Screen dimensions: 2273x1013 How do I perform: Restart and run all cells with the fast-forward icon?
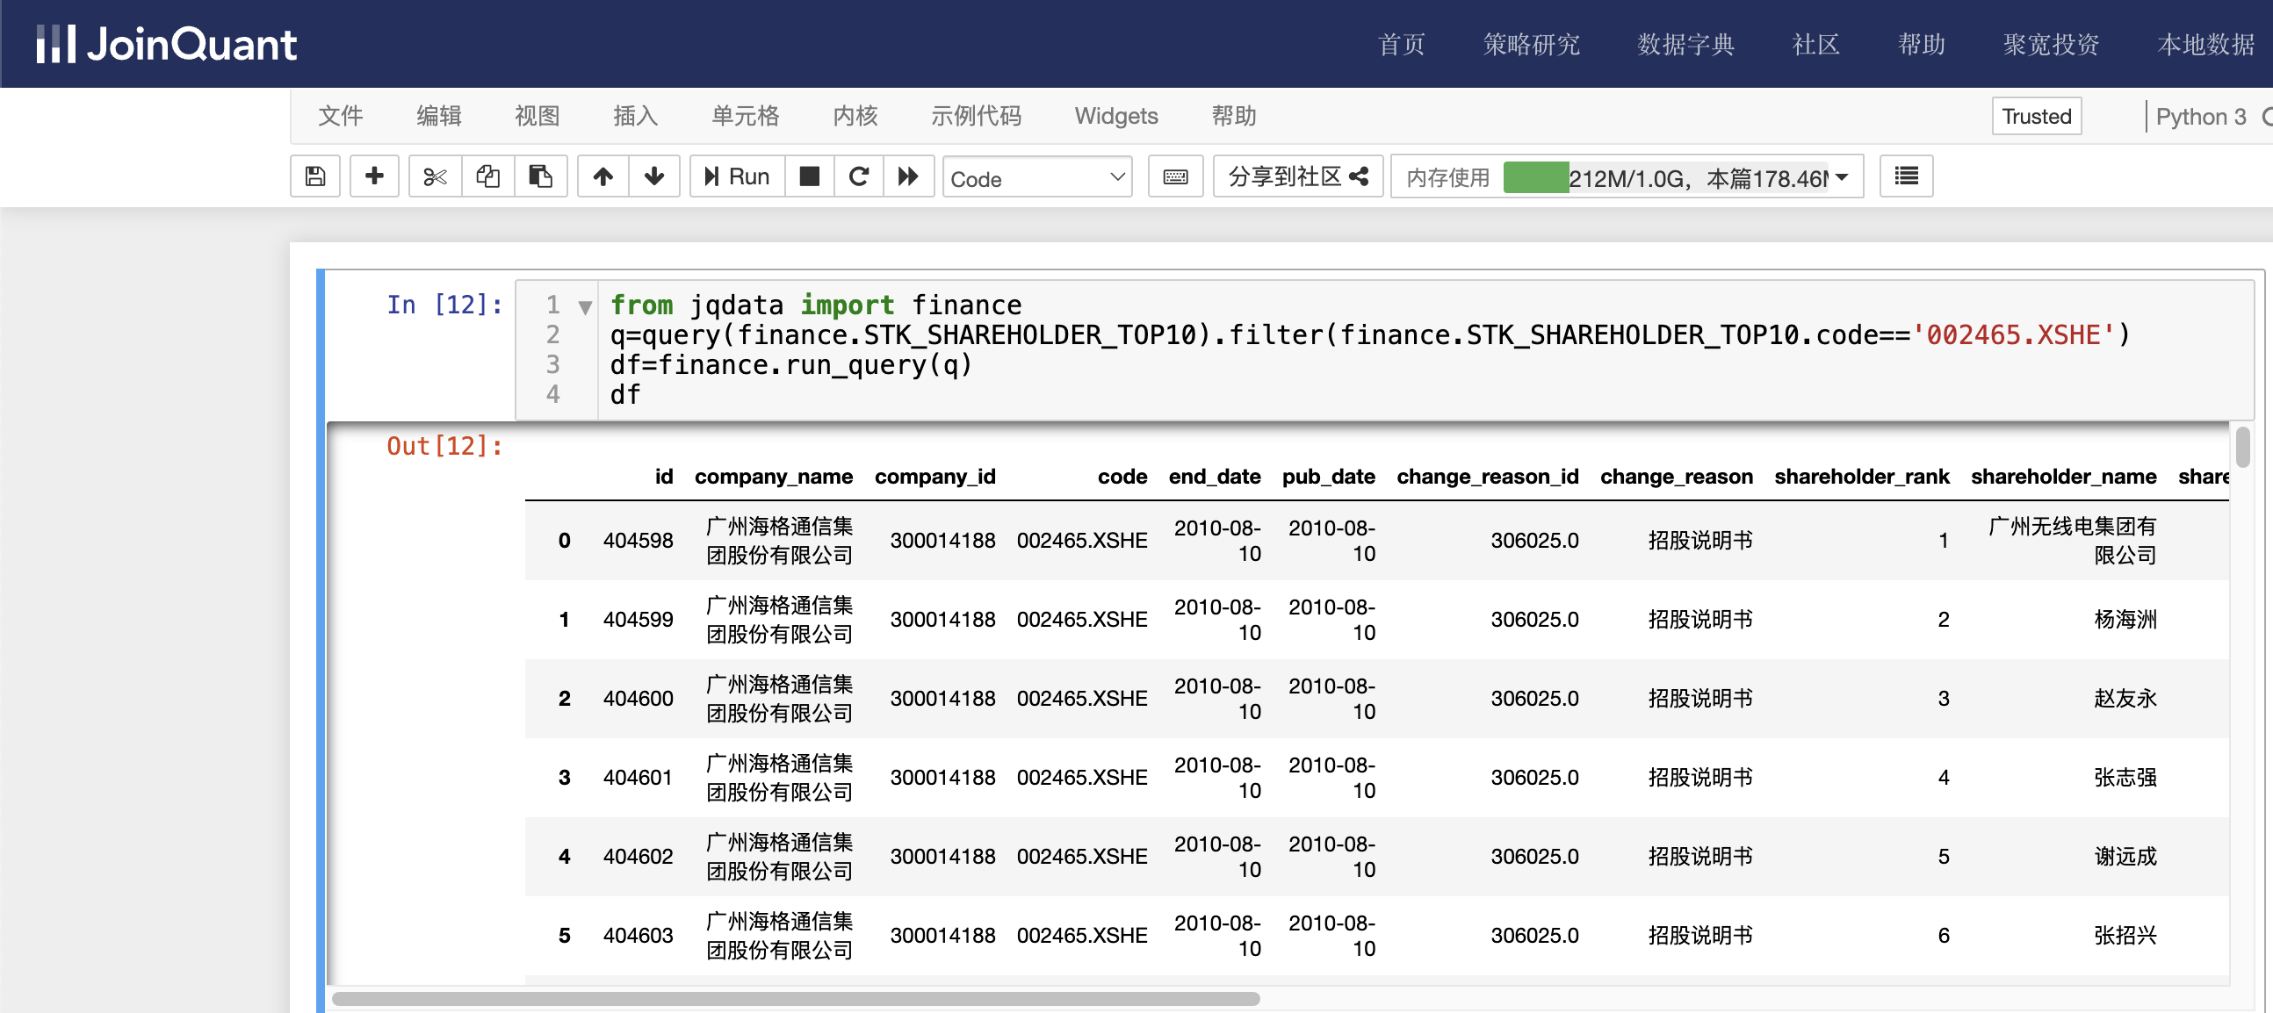click(908, 177)
